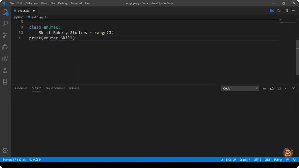Screen dimensions: 299x168
Task: Open the Explorer view in activity bar
Action: coord(5,12)
